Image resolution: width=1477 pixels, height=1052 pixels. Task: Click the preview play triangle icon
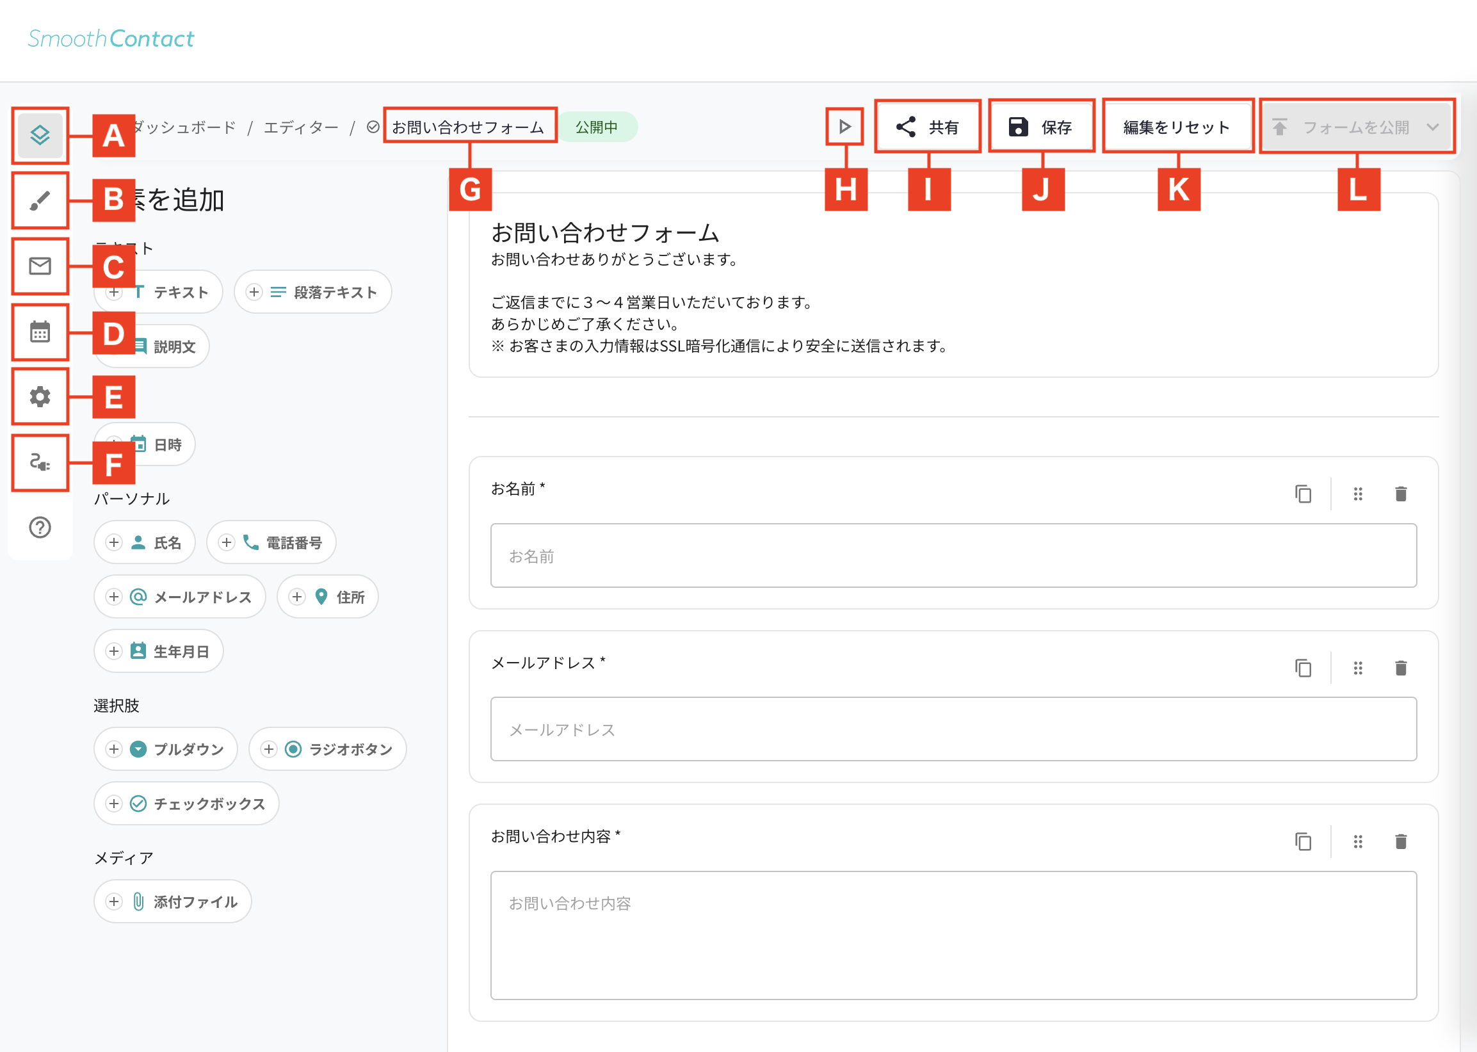pyautogui.click(x=844, y=126)
